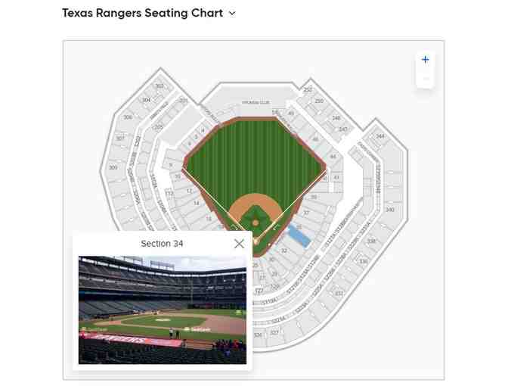Select the highlighted blue section 34
Screen dimensions: 508x386
click(299, 236)
